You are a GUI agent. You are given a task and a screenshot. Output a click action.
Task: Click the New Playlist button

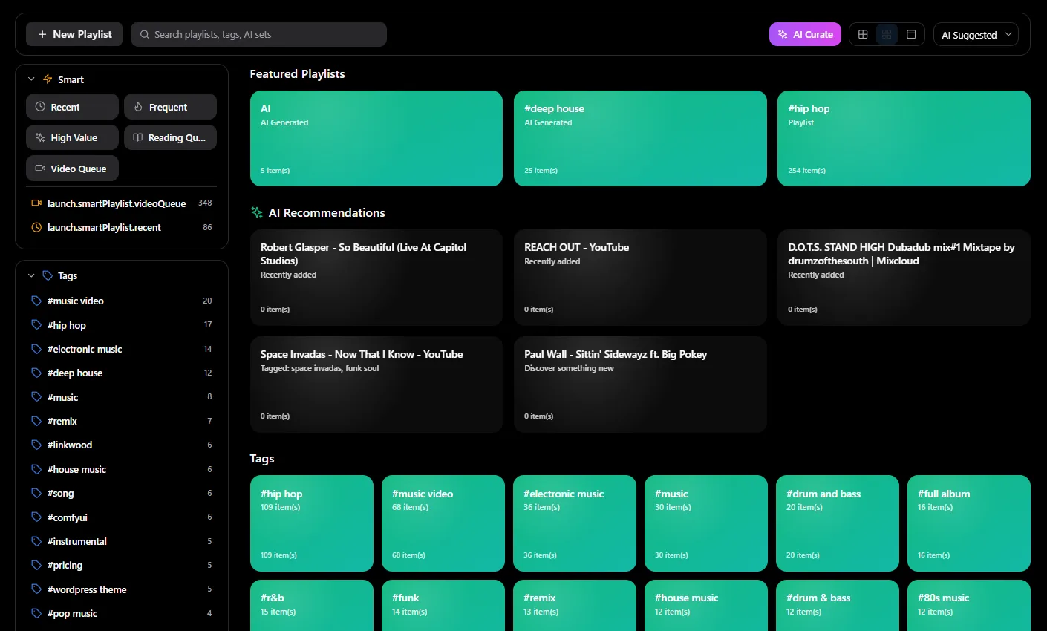pos(74,34)
